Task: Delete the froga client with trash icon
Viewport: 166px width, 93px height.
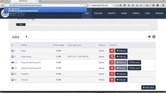Action: [x=112, y=51]
